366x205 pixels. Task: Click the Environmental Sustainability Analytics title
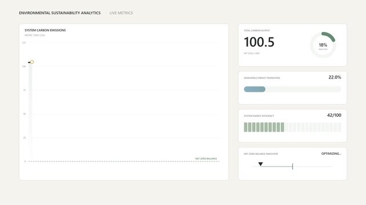[x=60, y=13]
